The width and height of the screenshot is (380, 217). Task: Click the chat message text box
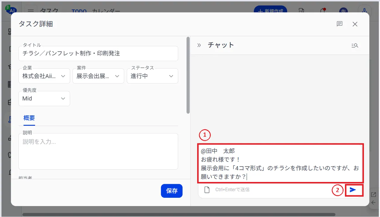point(280,164)
